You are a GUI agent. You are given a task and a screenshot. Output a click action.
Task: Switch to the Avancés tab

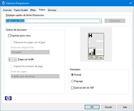7,10
